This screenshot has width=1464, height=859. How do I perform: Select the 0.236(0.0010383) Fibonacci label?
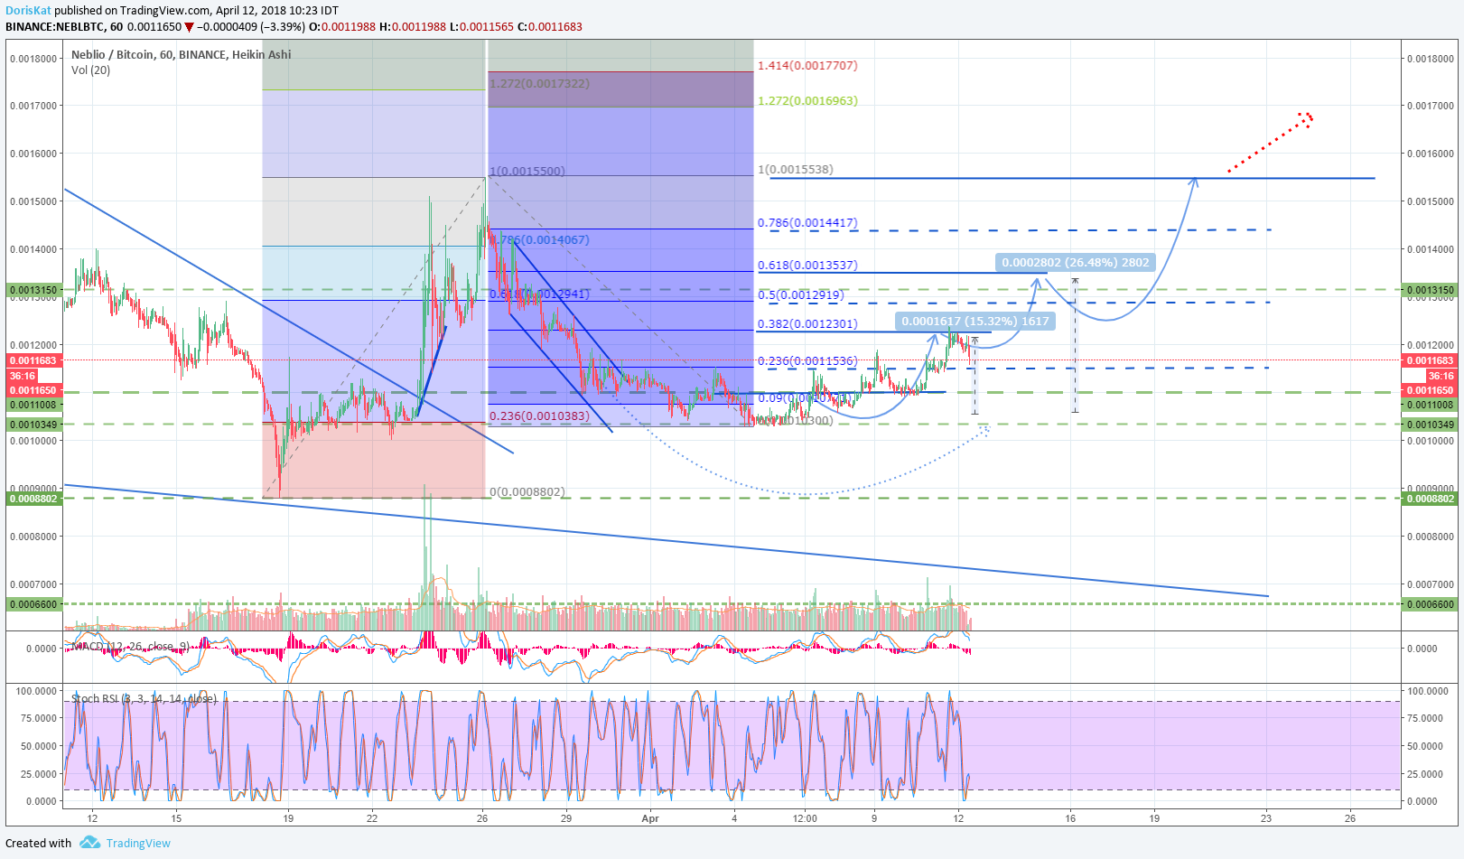pos(539,416)
